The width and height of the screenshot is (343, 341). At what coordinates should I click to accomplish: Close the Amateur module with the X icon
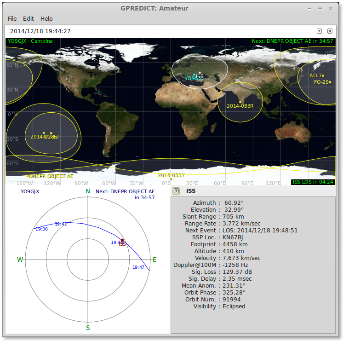330,31
